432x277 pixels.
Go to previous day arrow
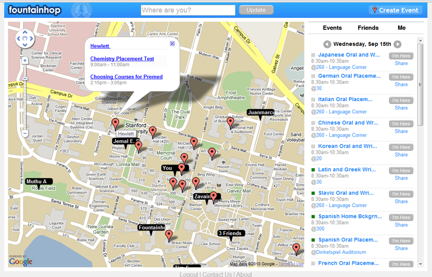(327, 44)
